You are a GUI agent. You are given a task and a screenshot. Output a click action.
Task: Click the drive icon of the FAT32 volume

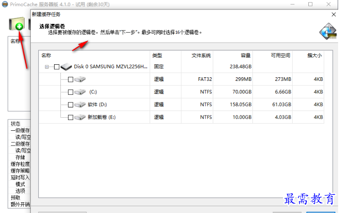80,79
